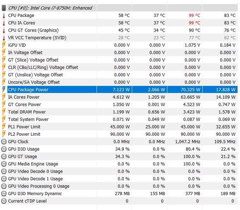Select the PL2 Power Limit row

[24, 134]
